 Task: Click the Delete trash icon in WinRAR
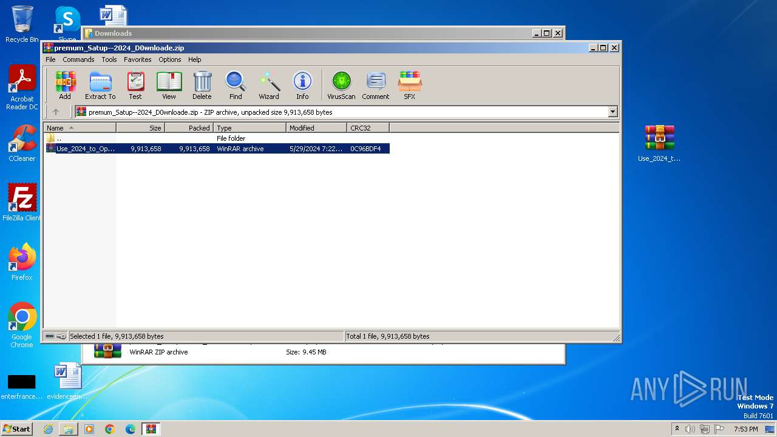tap(202, 85)
